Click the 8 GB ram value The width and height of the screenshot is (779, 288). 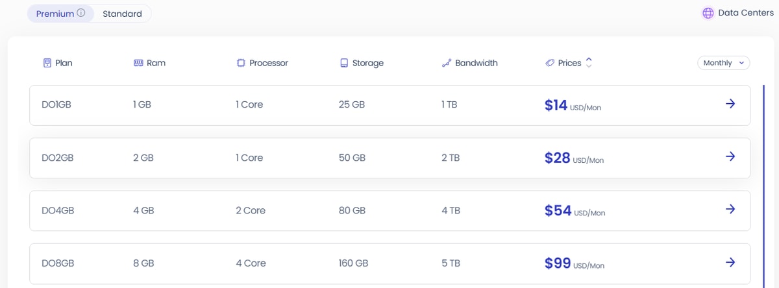pos(143,263)
